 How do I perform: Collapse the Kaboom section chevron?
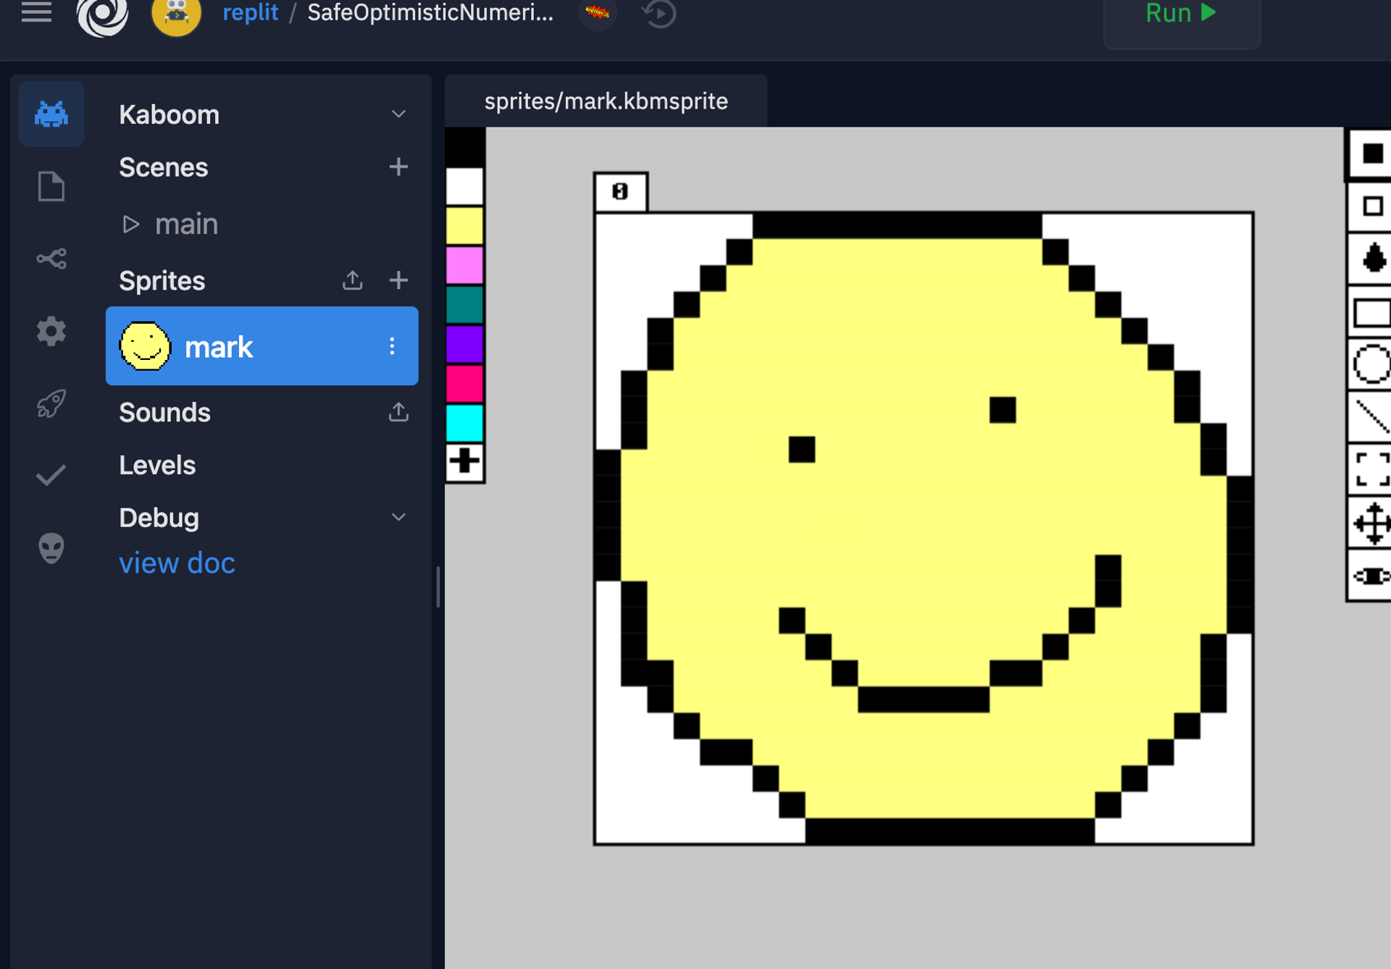click(x=398, y=114)
